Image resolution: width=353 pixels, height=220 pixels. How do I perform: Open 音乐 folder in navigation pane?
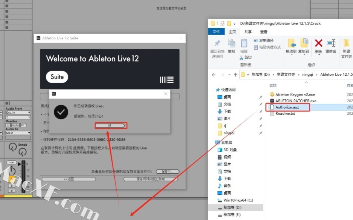pos(224,186)
